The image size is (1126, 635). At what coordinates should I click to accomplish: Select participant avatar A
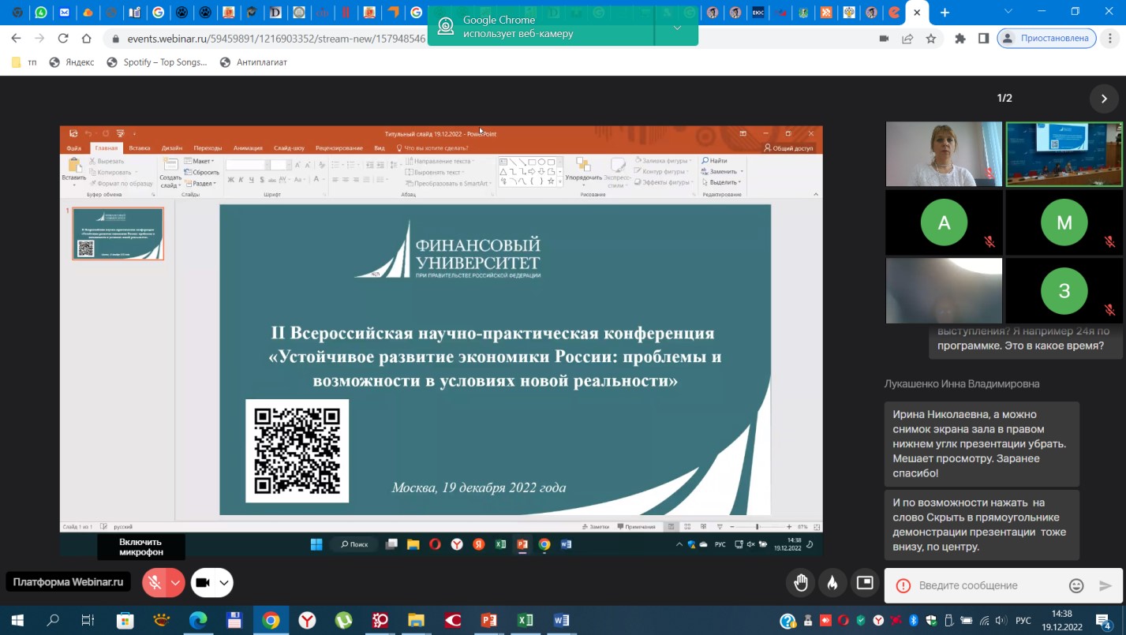(x=944, y=222)
